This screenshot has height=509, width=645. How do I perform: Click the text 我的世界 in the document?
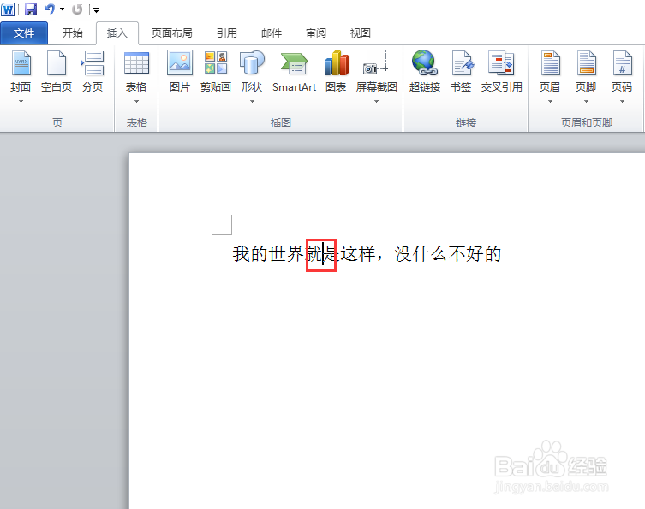tap(269, 254)
